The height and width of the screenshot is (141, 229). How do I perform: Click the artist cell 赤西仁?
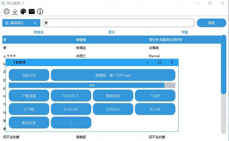coord(81,56)
